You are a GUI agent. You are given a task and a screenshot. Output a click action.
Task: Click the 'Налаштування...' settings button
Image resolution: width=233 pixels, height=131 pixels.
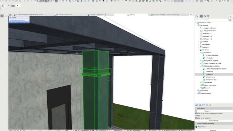214,121
